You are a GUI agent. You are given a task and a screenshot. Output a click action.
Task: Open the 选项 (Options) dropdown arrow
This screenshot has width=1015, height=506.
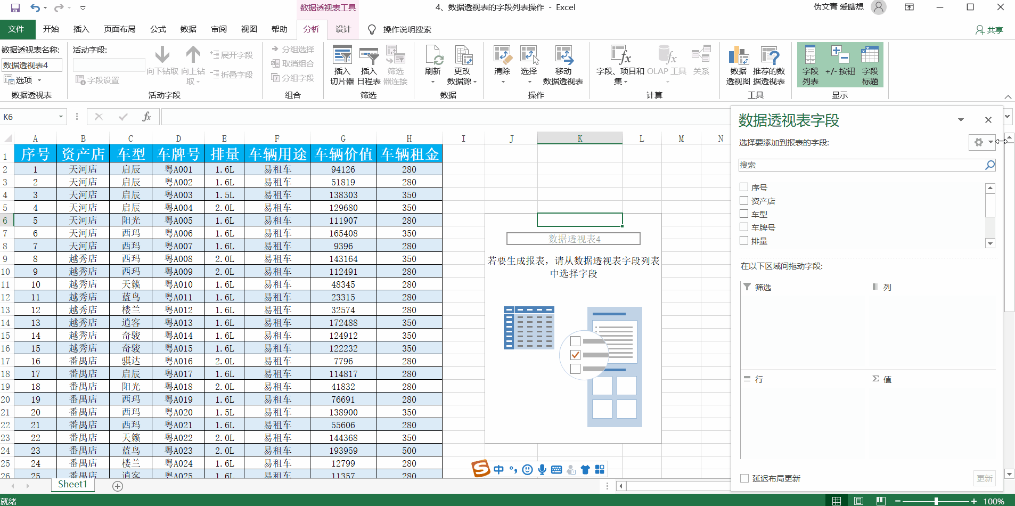(x=39, y=80)
